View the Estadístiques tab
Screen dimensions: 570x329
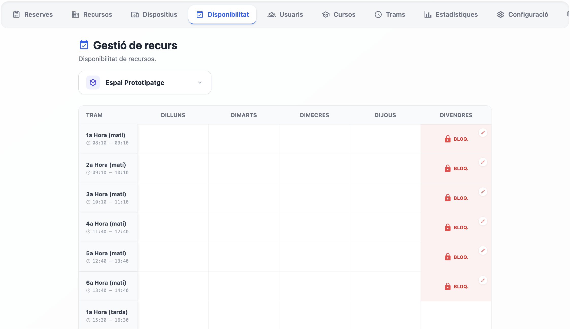tap(451, 14)
